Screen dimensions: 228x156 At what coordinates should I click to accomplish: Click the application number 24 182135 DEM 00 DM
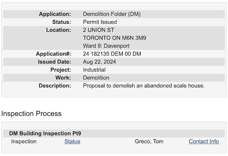pos(112,54)
